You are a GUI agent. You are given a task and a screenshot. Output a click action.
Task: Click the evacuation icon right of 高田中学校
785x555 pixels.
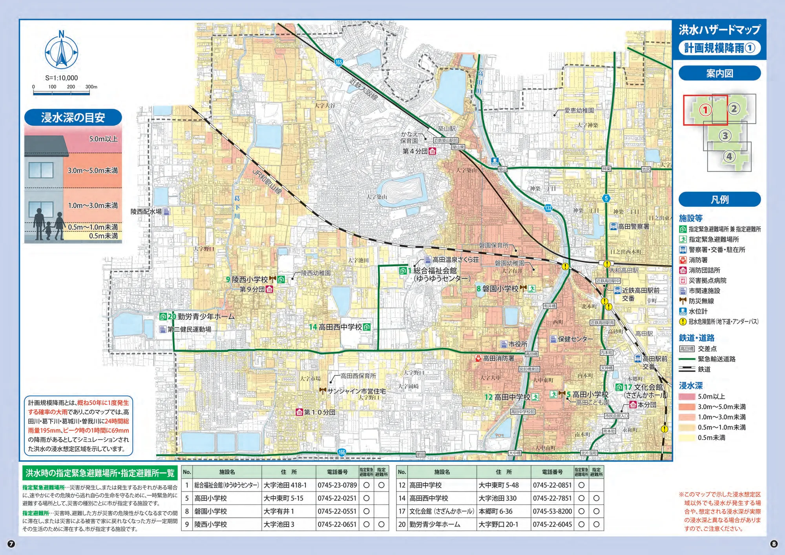click(535, 397)
